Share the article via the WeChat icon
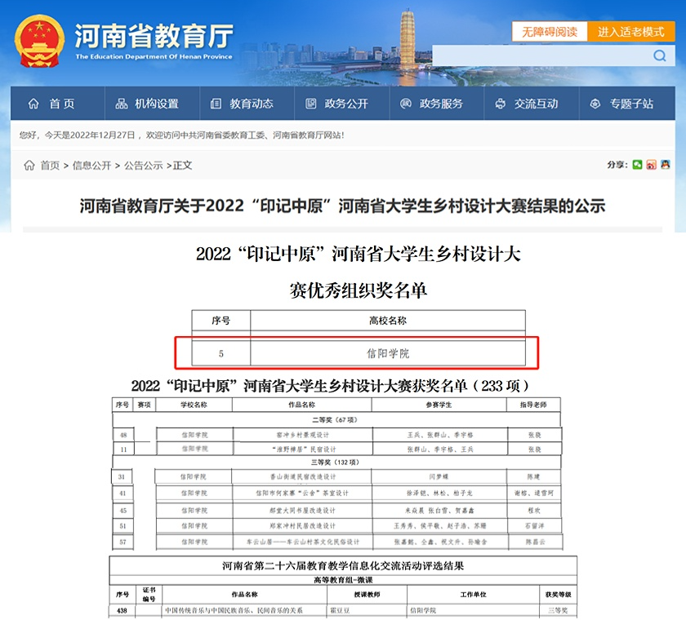 point(637,165)
